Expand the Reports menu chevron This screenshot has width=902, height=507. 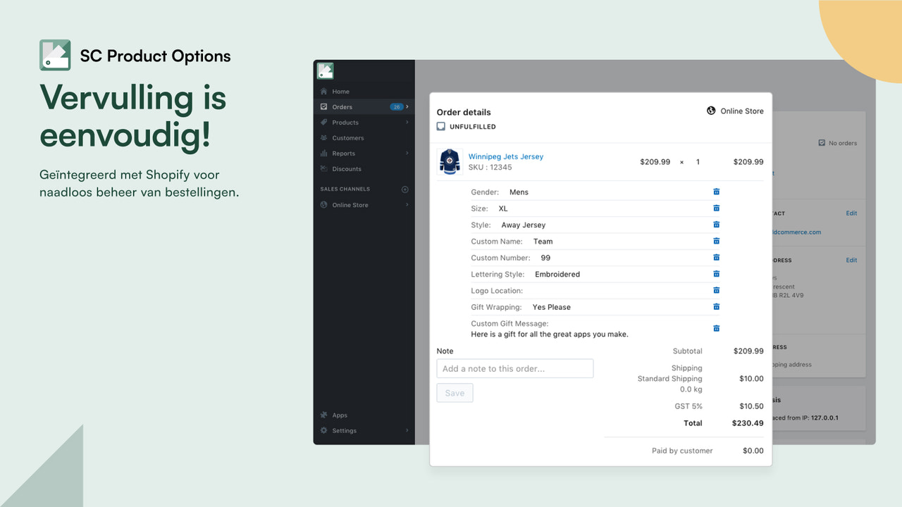click(x=407, y=154)
